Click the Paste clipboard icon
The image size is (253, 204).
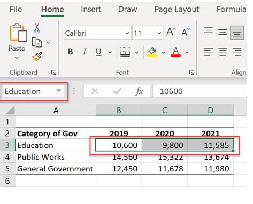click(x=18, y=33)
